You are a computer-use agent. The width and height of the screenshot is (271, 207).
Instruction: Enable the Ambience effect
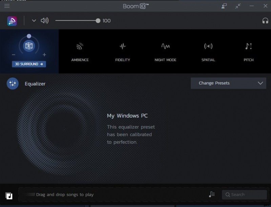(80, 52)
